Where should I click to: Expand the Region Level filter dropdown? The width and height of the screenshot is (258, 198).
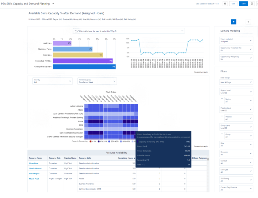point(236,92)
